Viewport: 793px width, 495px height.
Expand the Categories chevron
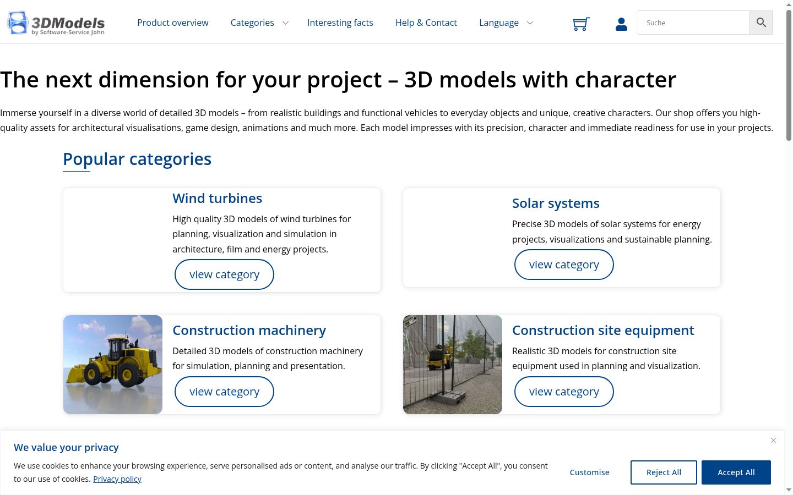coord(285,23)
